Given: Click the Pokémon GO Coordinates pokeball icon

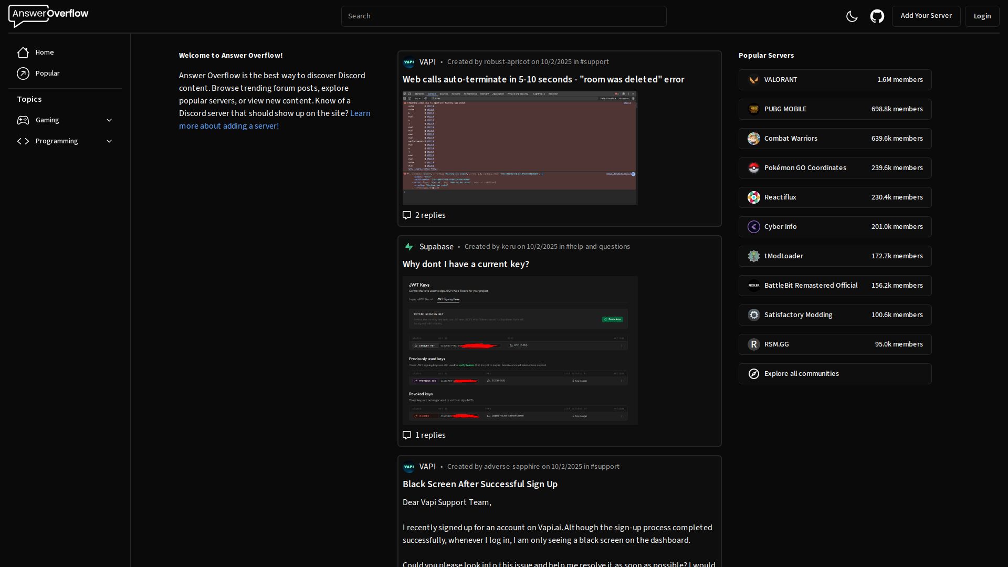Looking at the screenshot, I should pyautogui.click(x=753, y=168).
